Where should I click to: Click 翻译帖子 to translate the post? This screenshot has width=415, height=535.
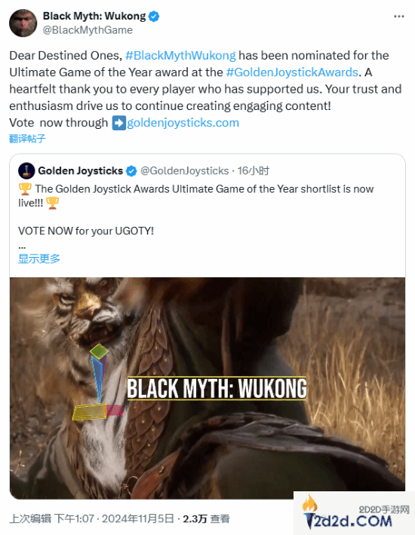coord(27,139)
